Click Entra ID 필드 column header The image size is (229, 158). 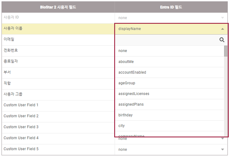click(171, 7)
